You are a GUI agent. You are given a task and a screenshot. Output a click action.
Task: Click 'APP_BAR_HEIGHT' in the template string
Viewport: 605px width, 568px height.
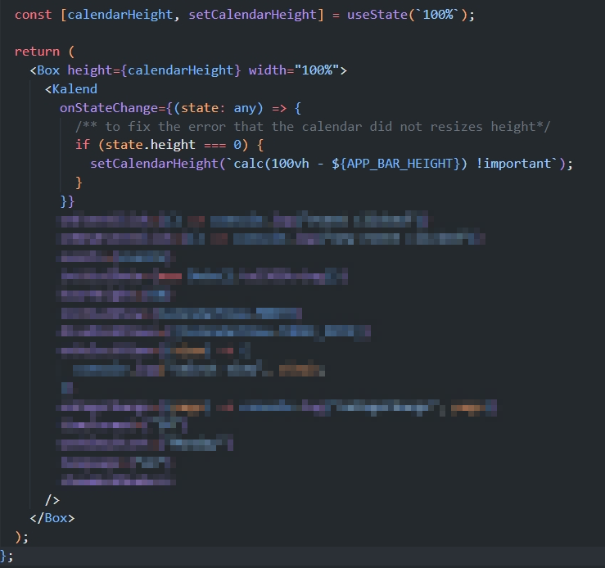pyautogui.click(x=400, y=164)
